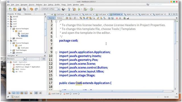Click the Comment editor toolbar icon
The image size is (182, 102).
pos(125,18)
